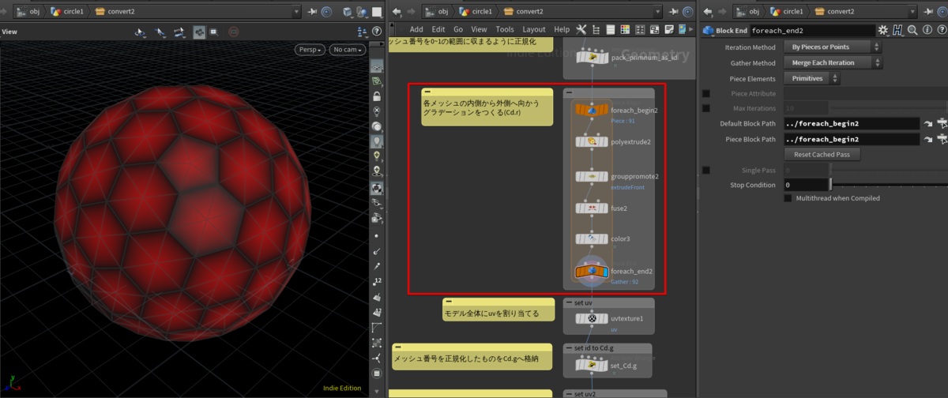
Task: Open parameter pane gear settings menu
Action: coord(883,30)
